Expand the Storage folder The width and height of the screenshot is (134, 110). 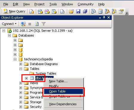21,102
